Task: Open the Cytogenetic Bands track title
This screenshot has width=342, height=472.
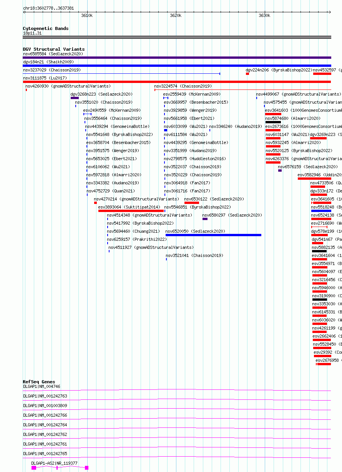Action: 46,28
